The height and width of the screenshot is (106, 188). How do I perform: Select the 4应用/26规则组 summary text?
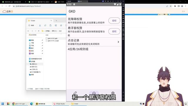coord(78,49)
